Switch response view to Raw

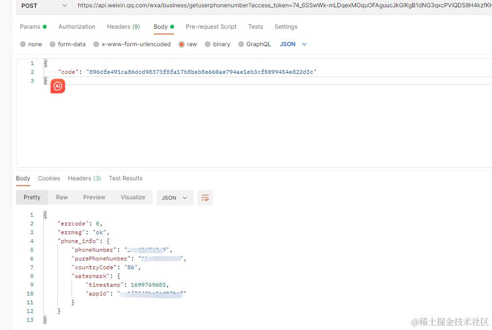tap(62, 197)
